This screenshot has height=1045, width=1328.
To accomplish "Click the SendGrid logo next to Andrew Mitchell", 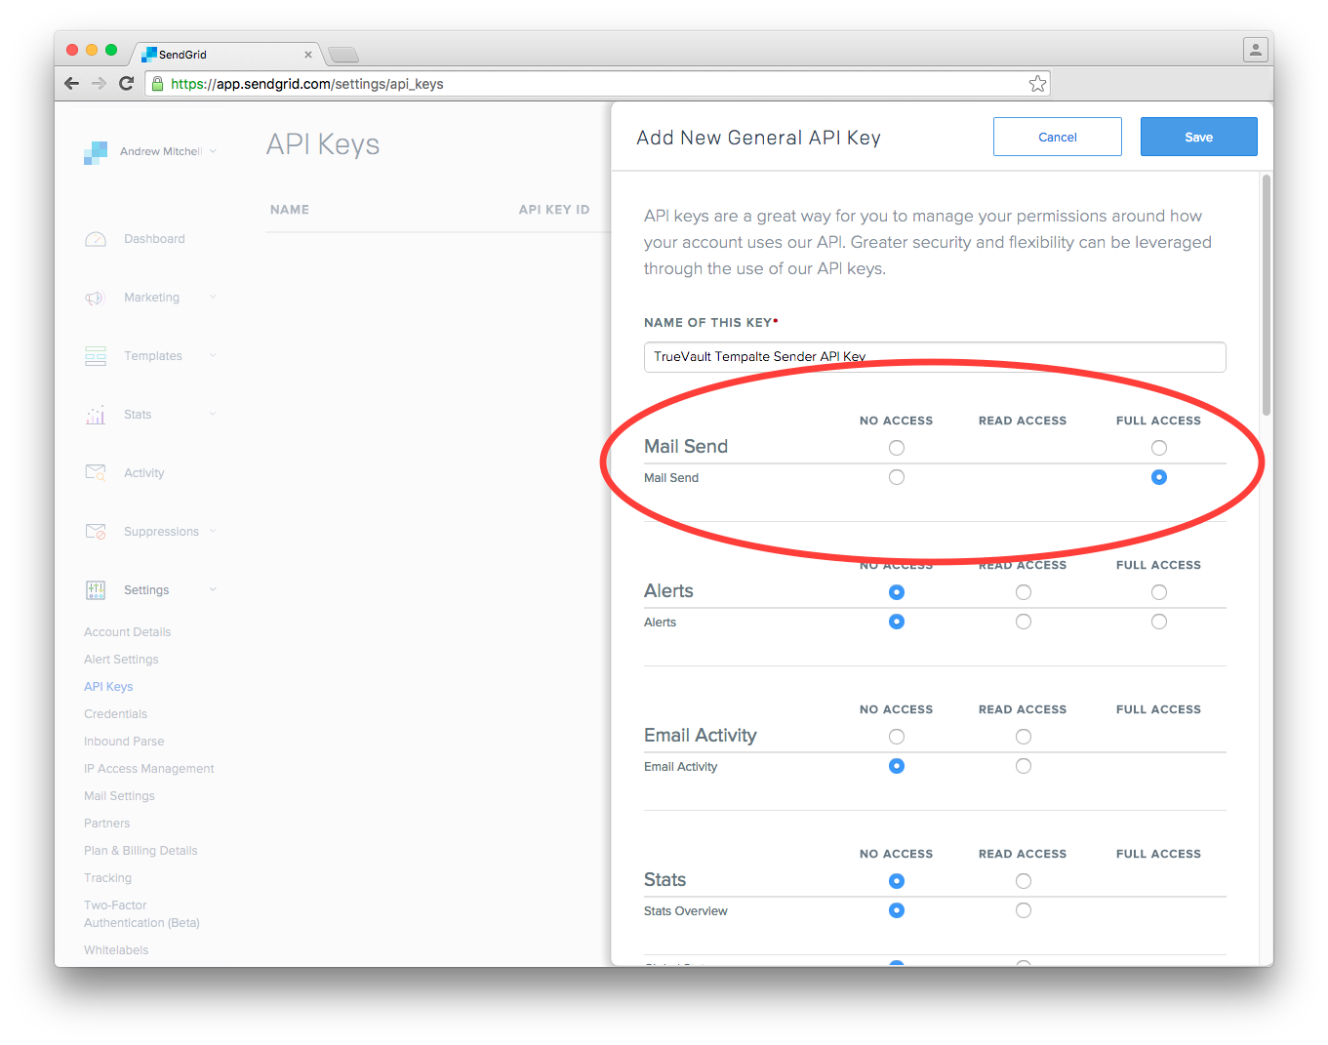I will click(96, 153).
